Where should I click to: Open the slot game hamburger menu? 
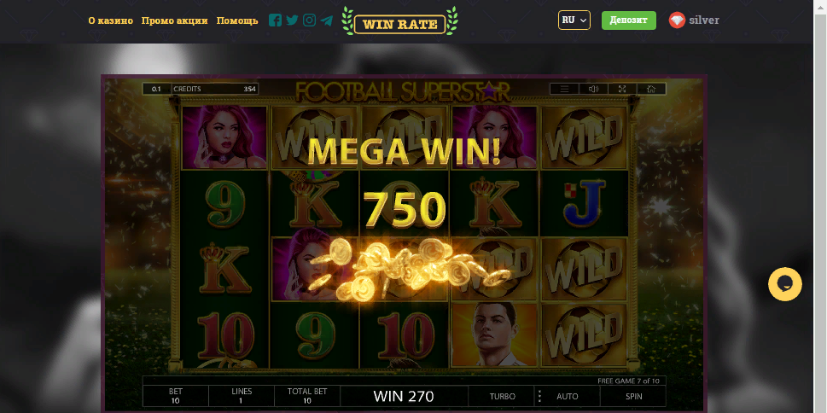(564, 89)
